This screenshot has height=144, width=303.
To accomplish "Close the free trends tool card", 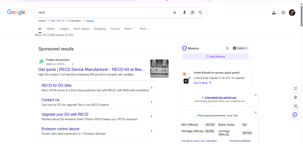I will pos(256,95).
